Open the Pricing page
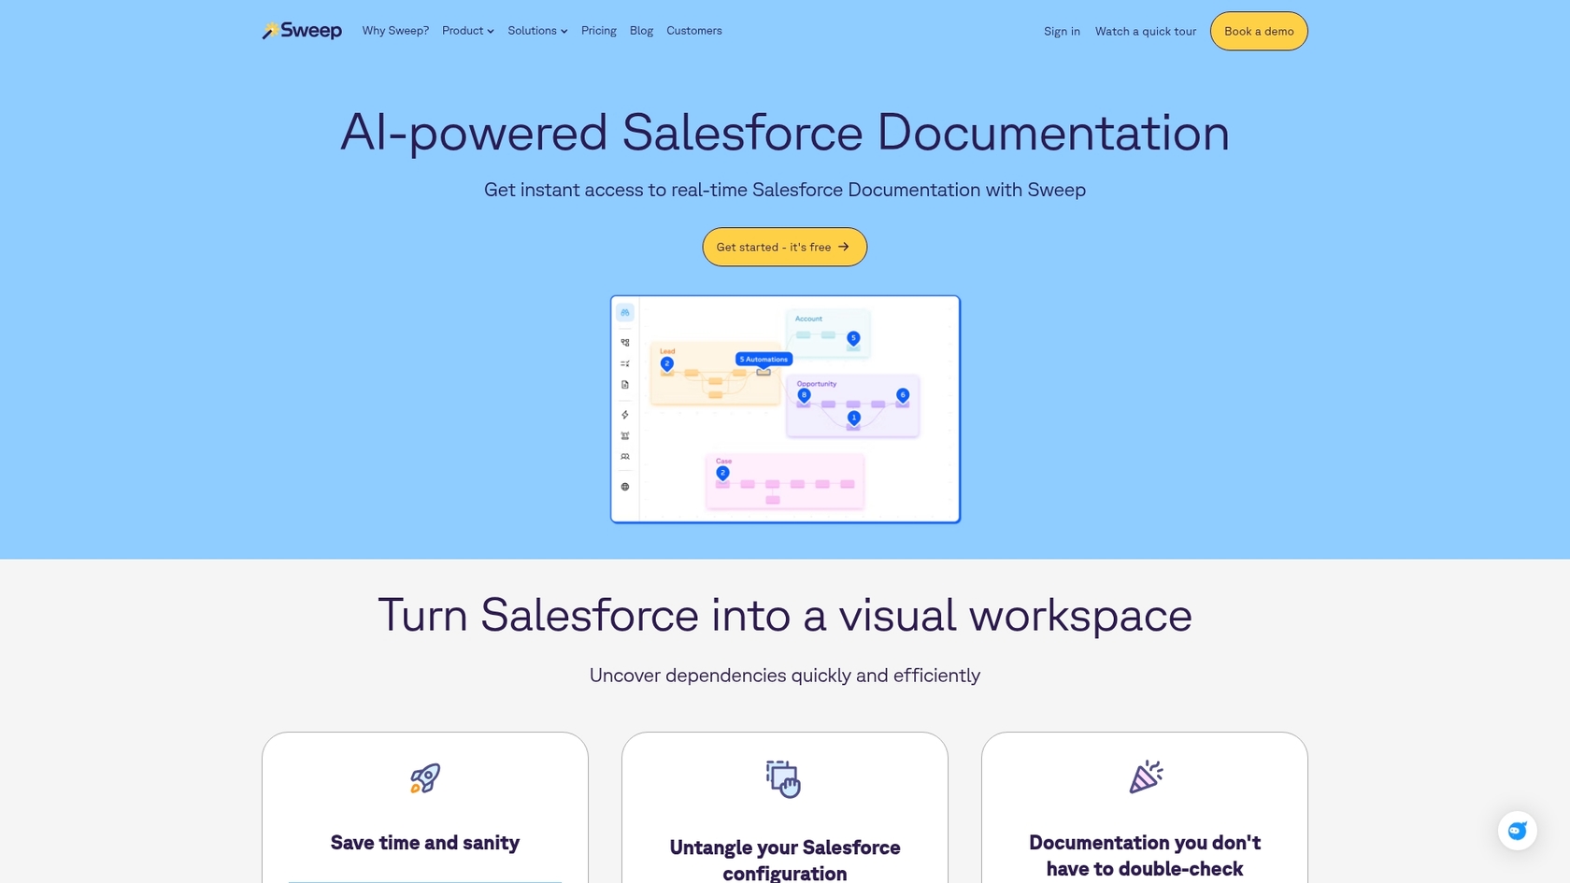The height and width of the screenshot is (883, 1570). point(598,30)
